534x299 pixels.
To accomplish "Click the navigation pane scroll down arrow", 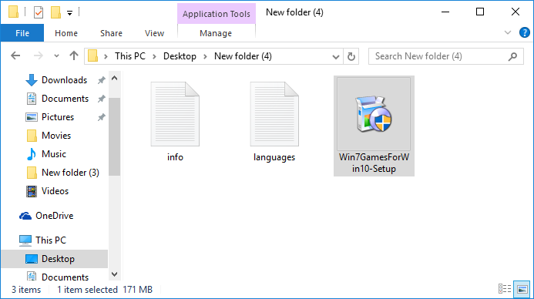I will (x=114, y=274).
